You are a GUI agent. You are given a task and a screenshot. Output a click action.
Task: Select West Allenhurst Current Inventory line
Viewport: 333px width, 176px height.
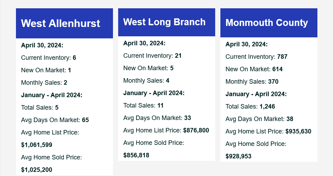[x=49, y=58]
